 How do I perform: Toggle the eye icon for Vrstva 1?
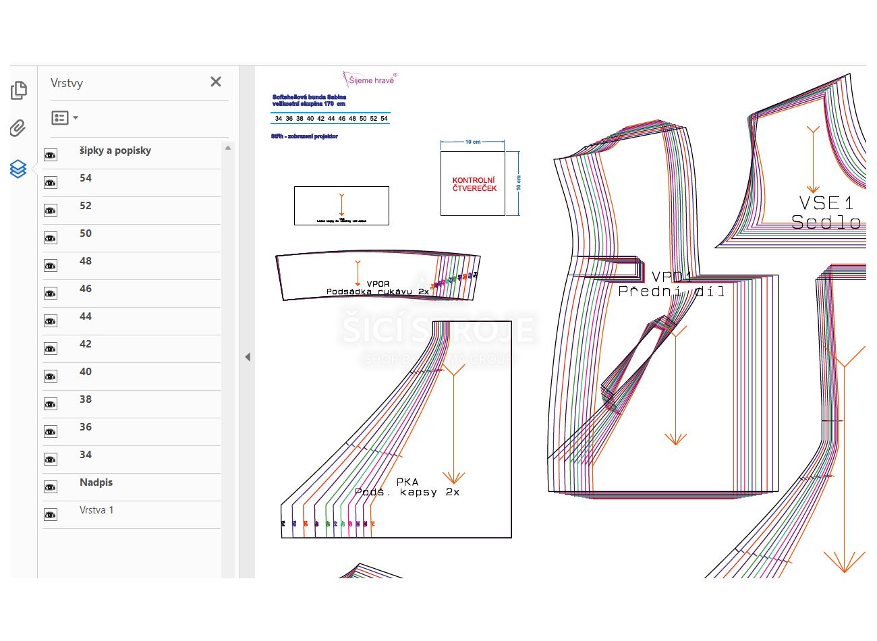[51, 515]
